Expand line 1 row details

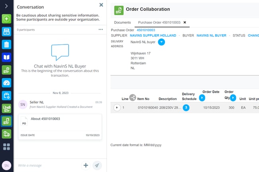[x=117, y=108]
